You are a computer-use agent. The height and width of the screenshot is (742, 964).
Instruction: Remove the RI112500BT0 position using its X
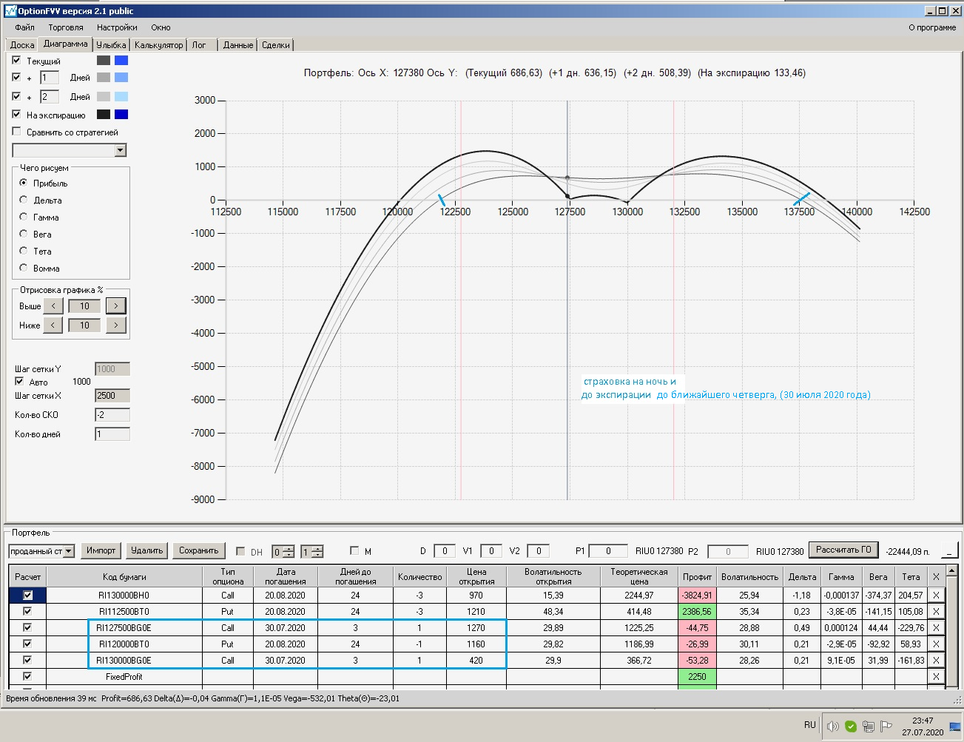pyautogui.click(x=936, y=612)
